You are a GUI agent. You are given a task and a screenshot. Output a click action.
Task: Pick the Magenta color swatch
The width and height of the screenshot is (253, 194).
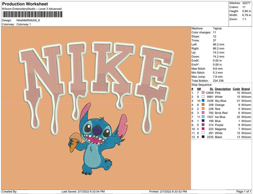click(x=203, y=129)
